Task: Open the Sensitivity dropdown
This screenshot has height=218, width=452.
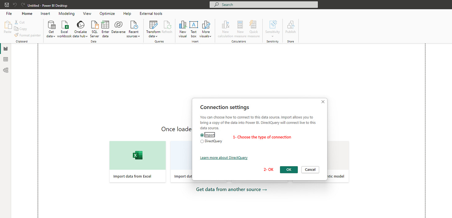Action: [273, 29]
